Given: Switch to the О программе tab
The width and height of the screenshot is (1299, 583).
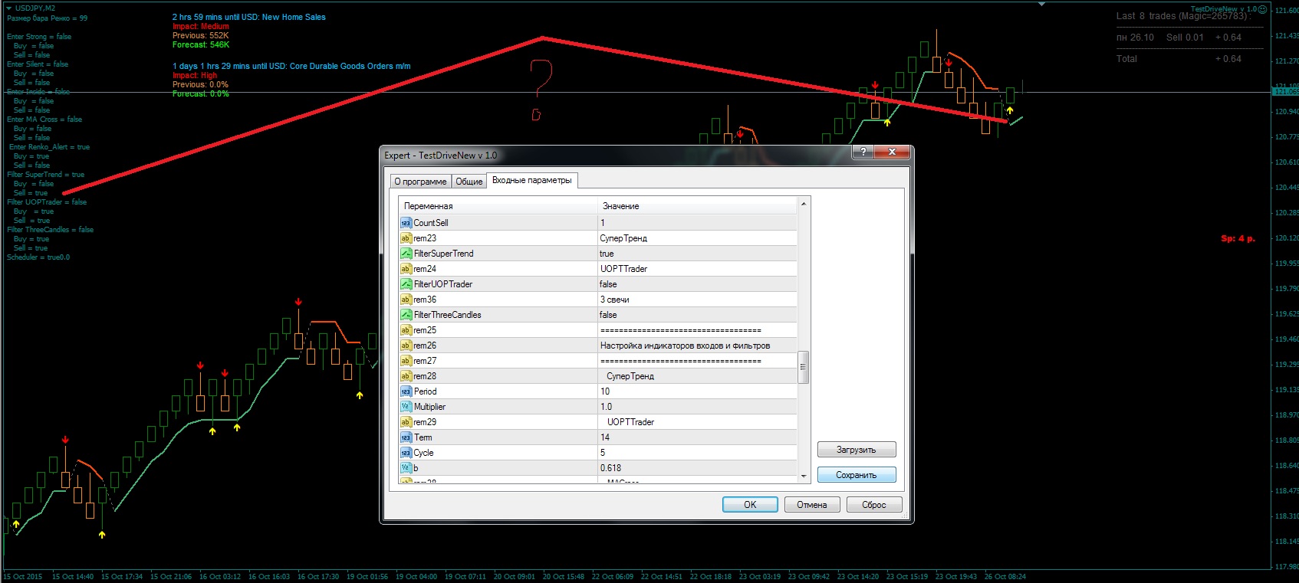Looking at the screenshot, I should (x=420, y=182).
